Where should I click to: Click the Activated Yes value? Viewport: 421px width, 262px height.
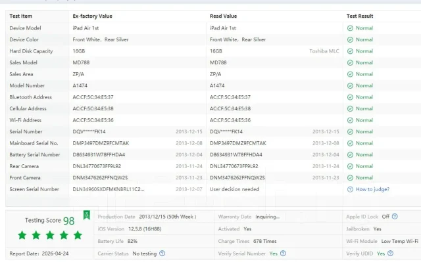click(247, 229)
